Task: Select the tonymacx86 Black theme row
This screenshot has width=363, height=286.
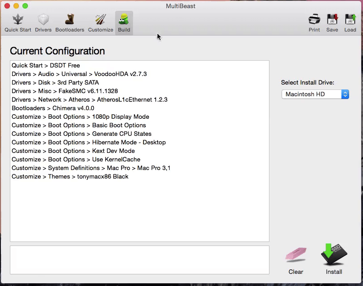Action: click(139, 177)
